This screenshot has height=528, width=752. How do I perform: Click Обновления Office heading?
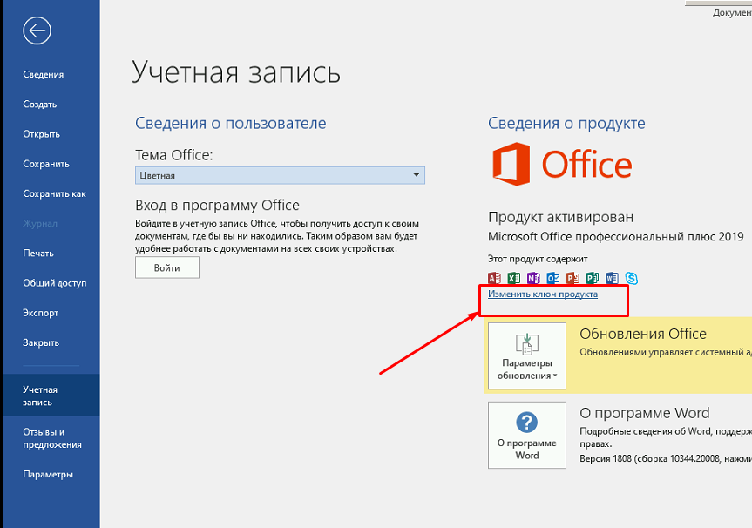pyautogui.click(x=643, y=334)
